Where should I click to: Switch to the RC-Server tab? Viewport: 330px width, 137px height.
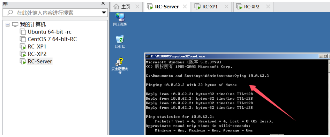pos(167,7)
